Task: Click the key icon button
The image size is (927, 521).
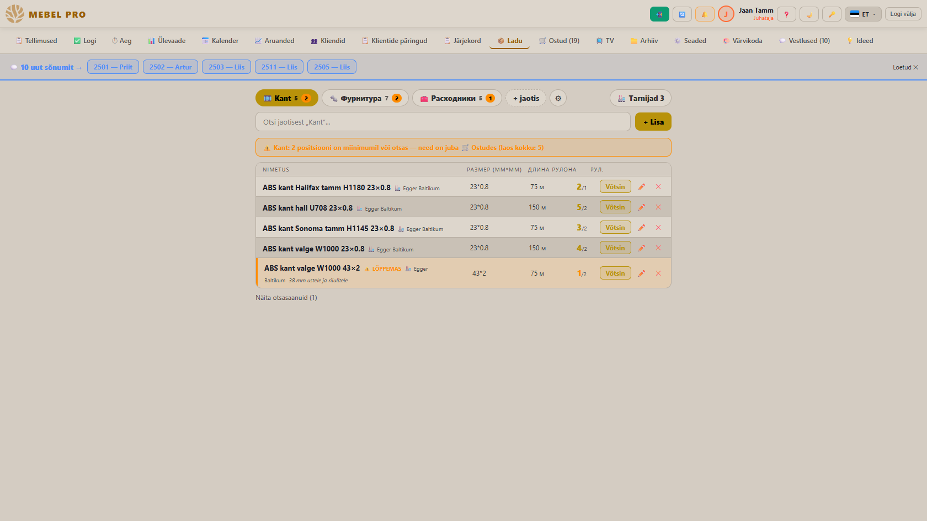Action: 832,14
